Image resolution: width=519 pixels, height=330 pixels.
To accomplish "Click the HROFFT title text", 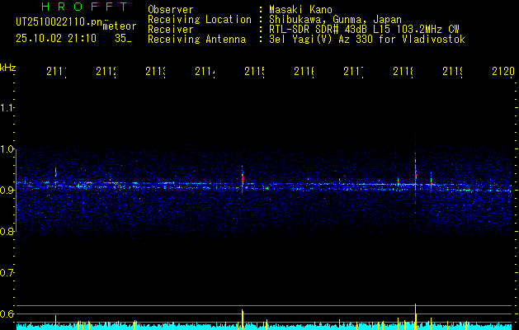I will pos(85,7).
